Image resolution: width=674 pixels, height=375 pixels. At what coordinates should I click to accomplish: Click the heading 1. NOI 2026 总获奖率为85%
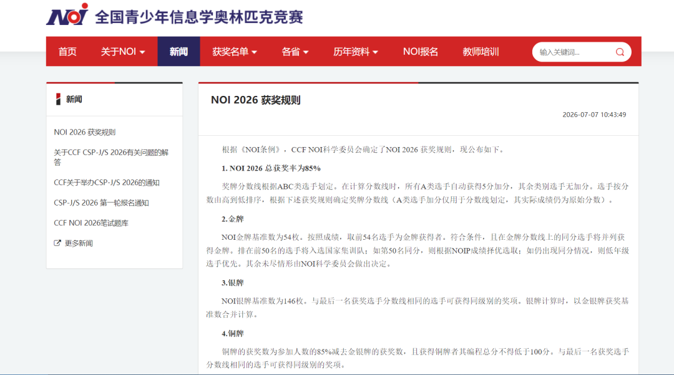(x=271, y=168)
